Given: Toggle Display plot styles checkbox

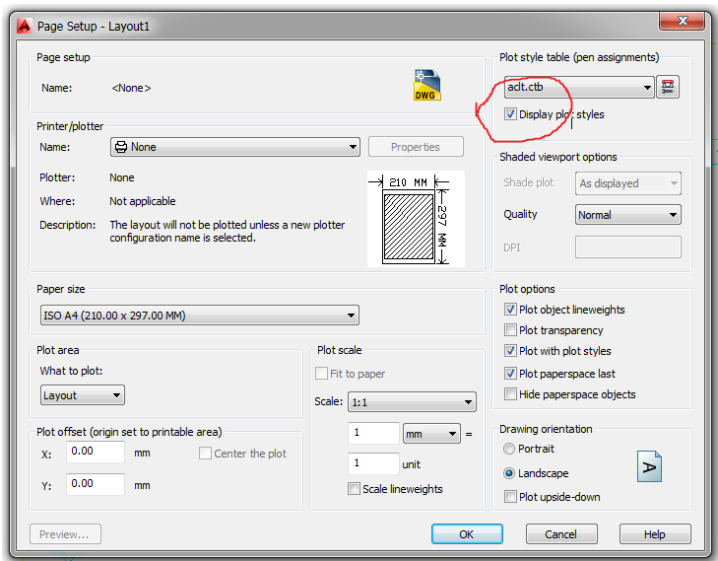Looking at the screenshot, I should (510, 113).
